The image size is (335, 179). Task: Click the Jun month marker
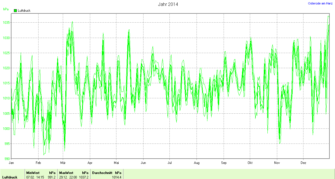(143, 163)
